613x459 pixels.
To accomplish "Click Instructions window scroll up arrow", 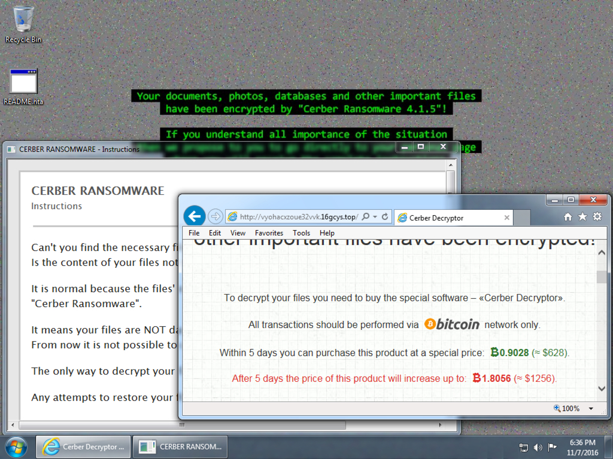I will point(450,165).
